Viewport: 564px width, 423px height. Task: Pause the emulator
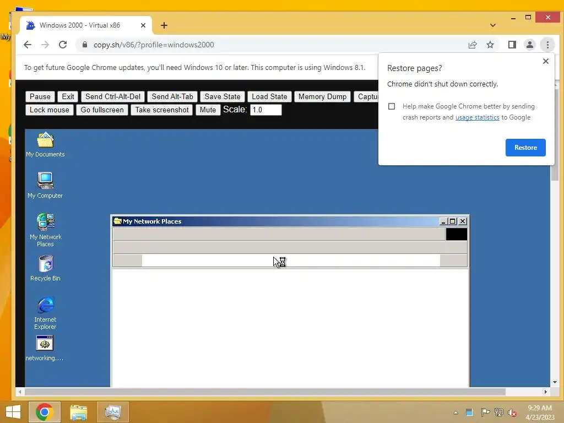point(40,96)
